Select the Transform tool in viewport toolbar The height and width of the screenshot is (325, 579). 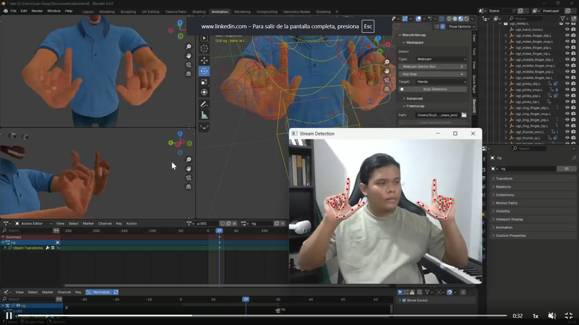204,92
